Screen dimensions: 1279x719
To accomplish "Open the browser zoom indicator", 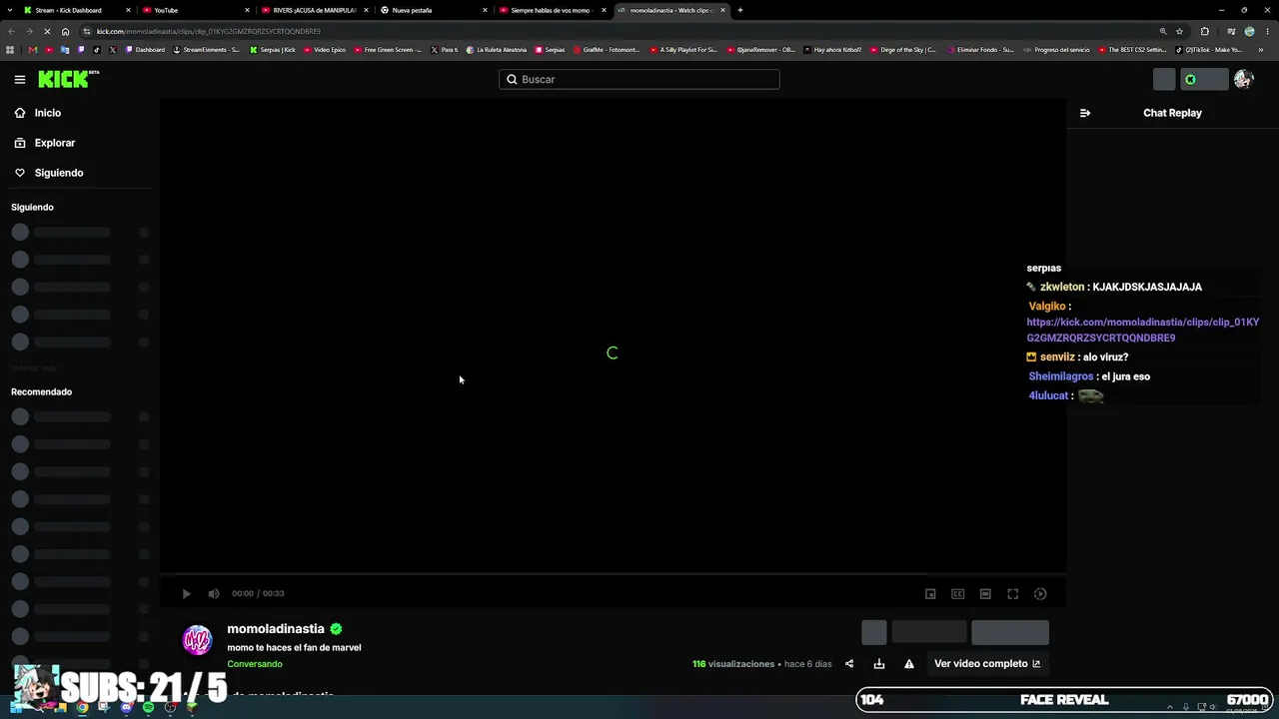I will (x=1162, y=31).
